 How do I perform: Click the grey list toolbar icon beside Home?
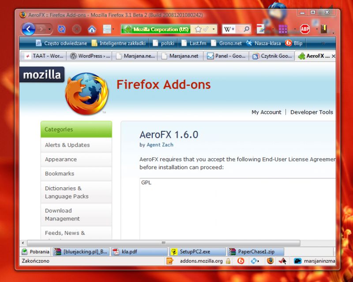point(107,29)
